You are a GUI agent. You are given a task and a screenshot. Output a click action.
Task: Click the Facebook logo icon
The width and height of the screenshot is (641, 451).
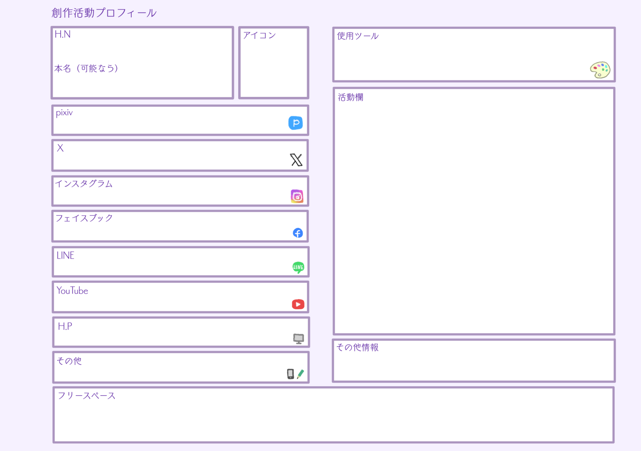tap(298, 233)
